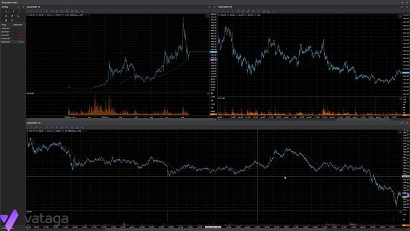Select cursor tool in bottom chart toolbar
Viewport: 410px width, 231px height.
31,127
